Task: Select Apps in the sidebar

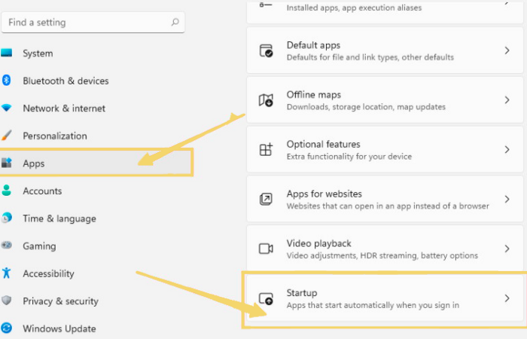Action: (34, 163)
